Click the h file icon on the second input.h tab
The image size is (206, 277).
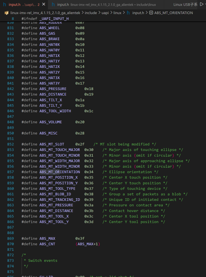pyautogui.click(x=53, y=5)
